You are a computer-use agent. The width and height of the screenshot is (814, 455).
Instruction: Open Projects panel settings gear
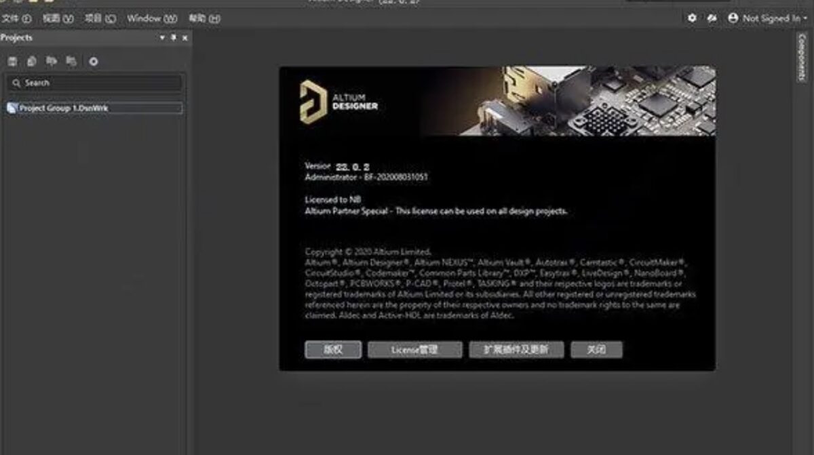point(94,62)
